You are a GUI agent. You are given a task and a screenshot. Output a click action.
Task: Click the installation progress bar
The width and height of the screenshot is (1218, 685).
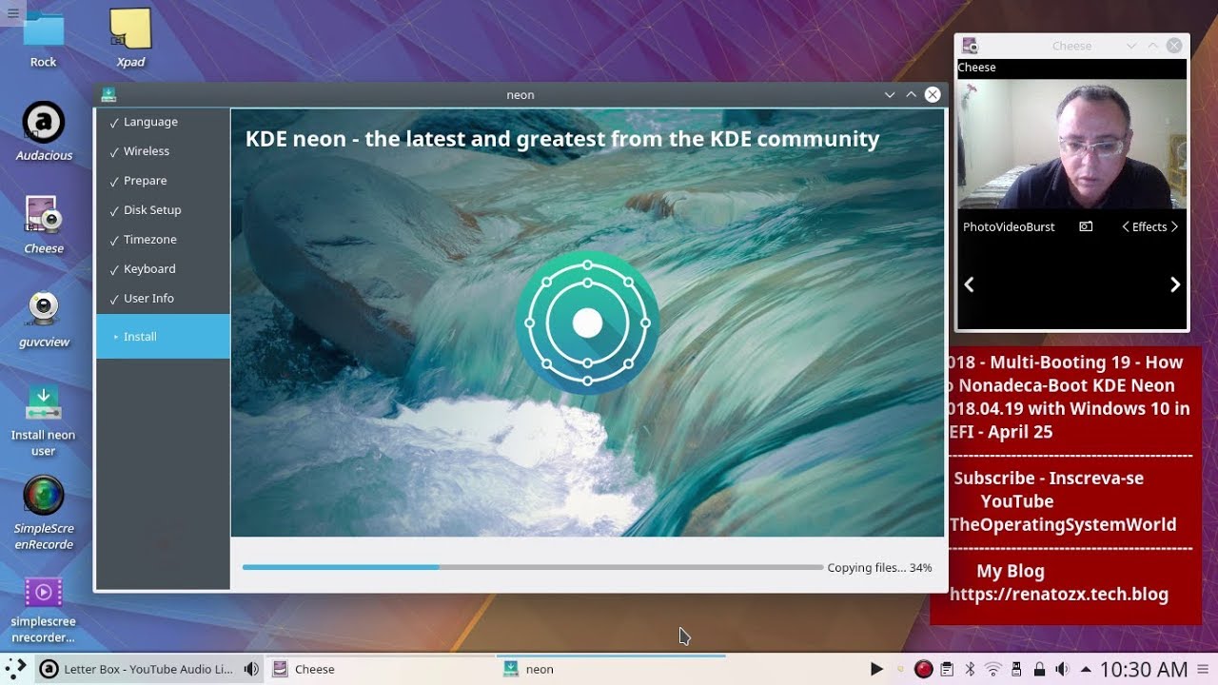[533, 567]
